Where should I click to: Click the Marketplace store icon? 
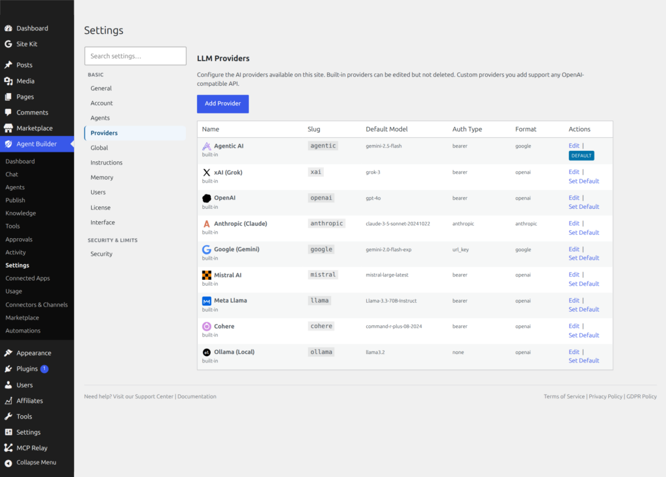[8, 128]
